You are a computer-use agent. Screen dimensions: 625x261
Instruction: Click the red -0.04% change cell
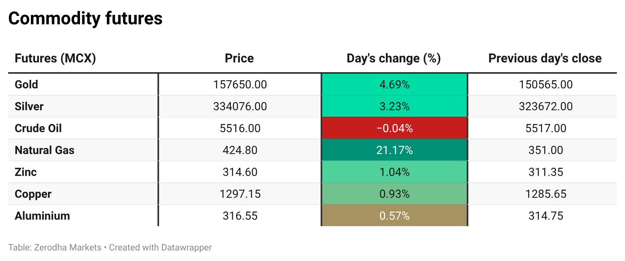pyautogui.click(x=394, y=128)
